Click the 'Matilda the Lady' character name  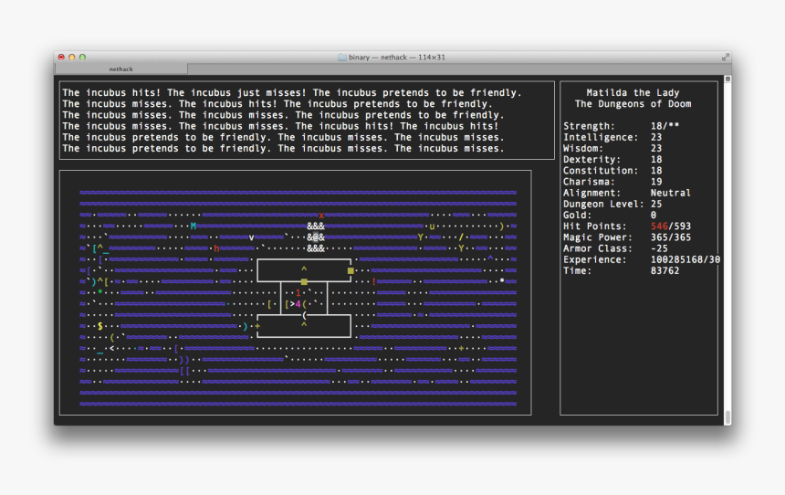[x=633, y=92]
